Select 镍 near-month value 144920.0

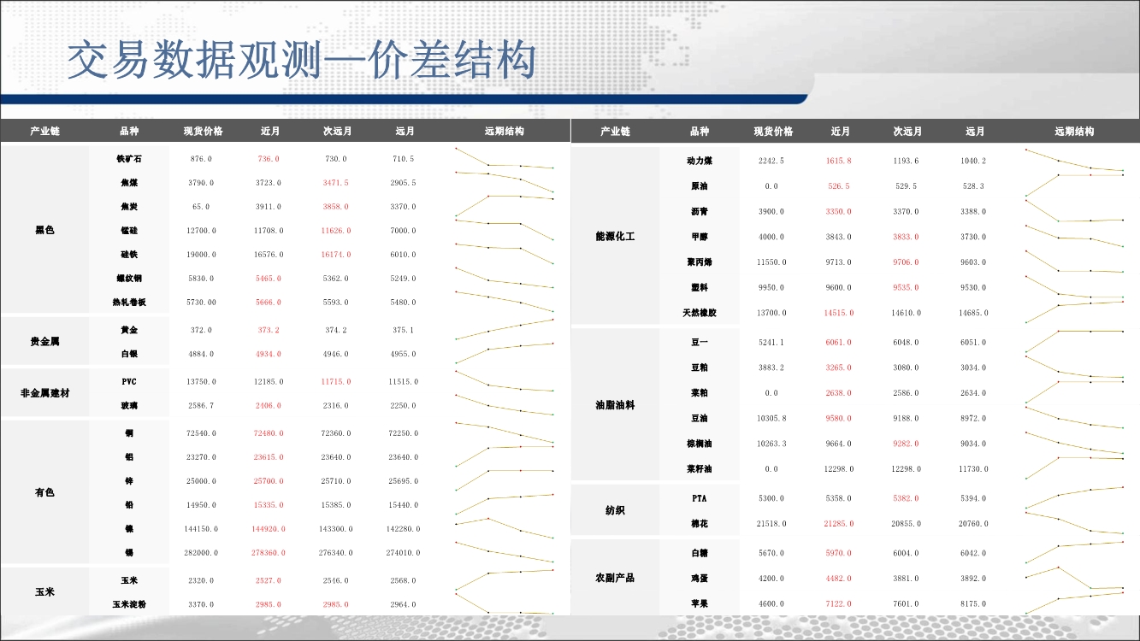(269, 529)
